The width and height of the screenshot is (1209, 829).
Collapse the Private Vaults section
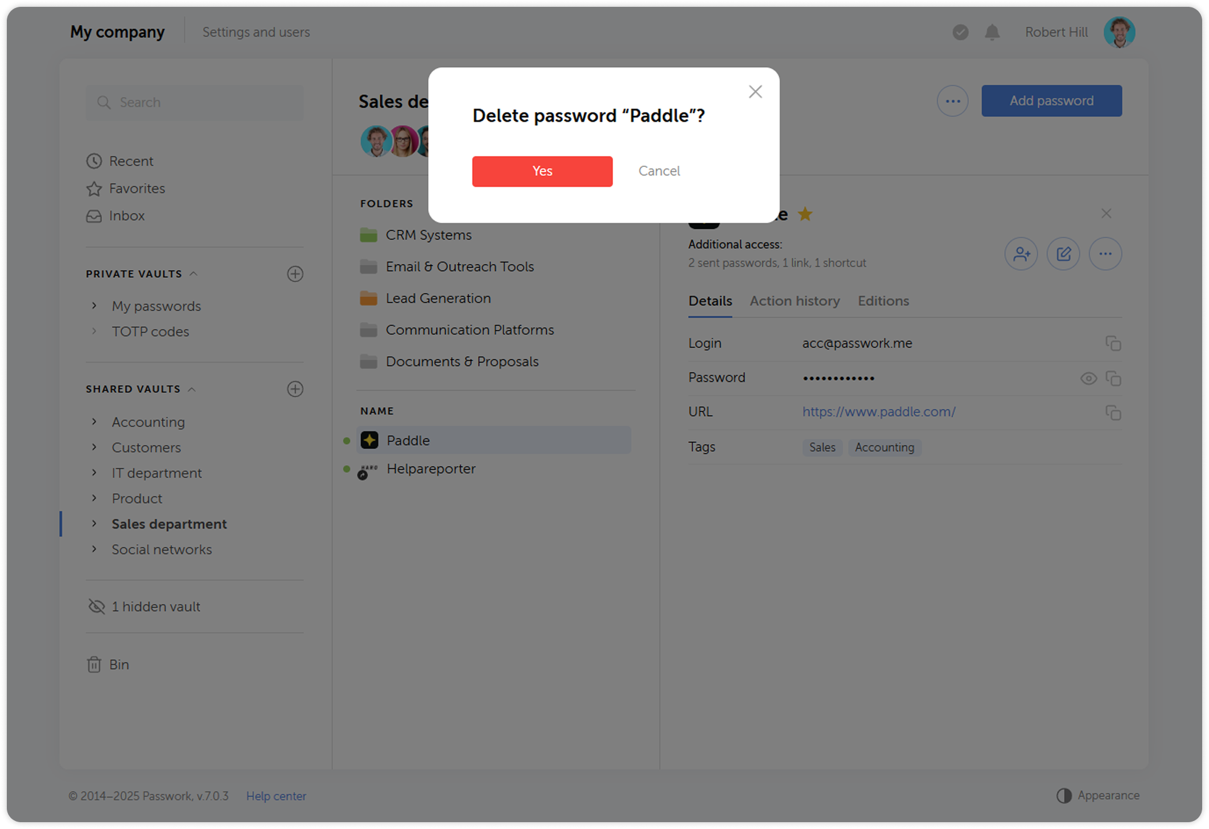click(194, 273)
